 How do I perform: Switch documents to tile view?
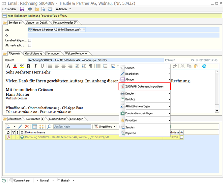(x=42, y=126)
